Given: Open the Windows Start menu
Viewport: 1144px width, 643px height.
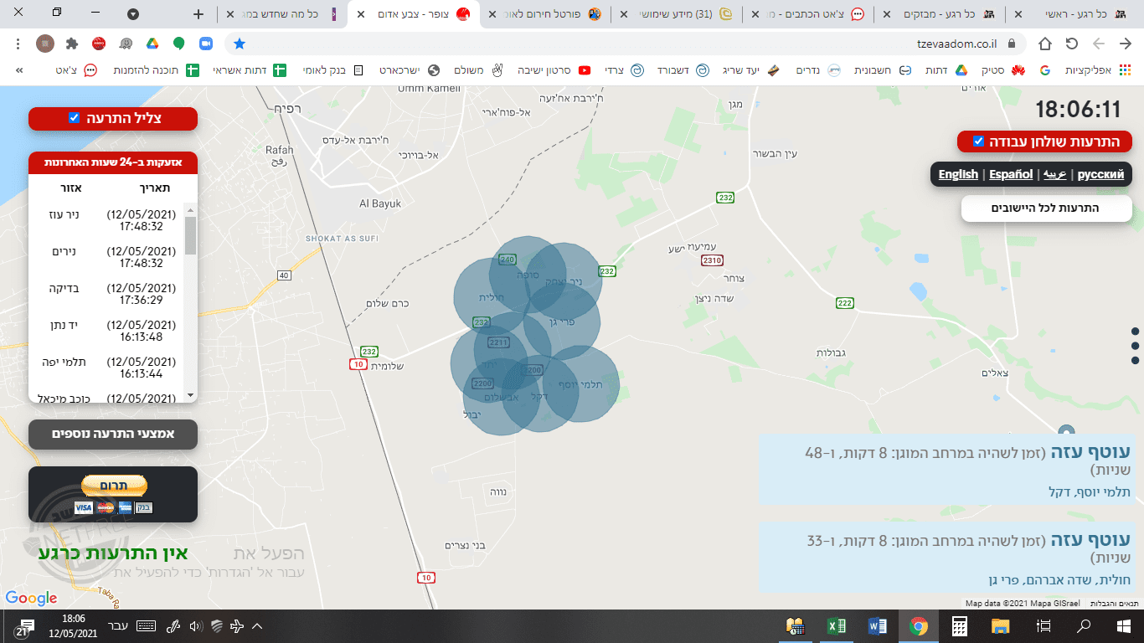Looking at the screenshot, I should point(1124,626).
